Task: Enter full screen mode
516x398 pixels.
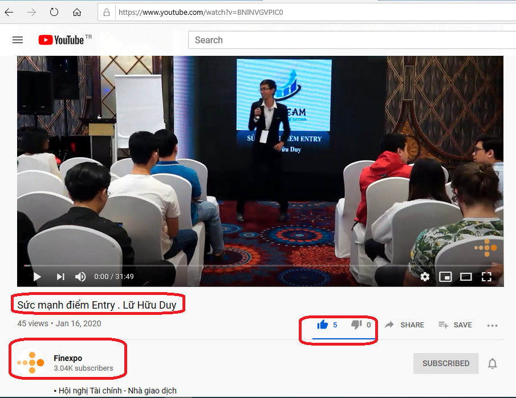Action: [x=486, y=277]
